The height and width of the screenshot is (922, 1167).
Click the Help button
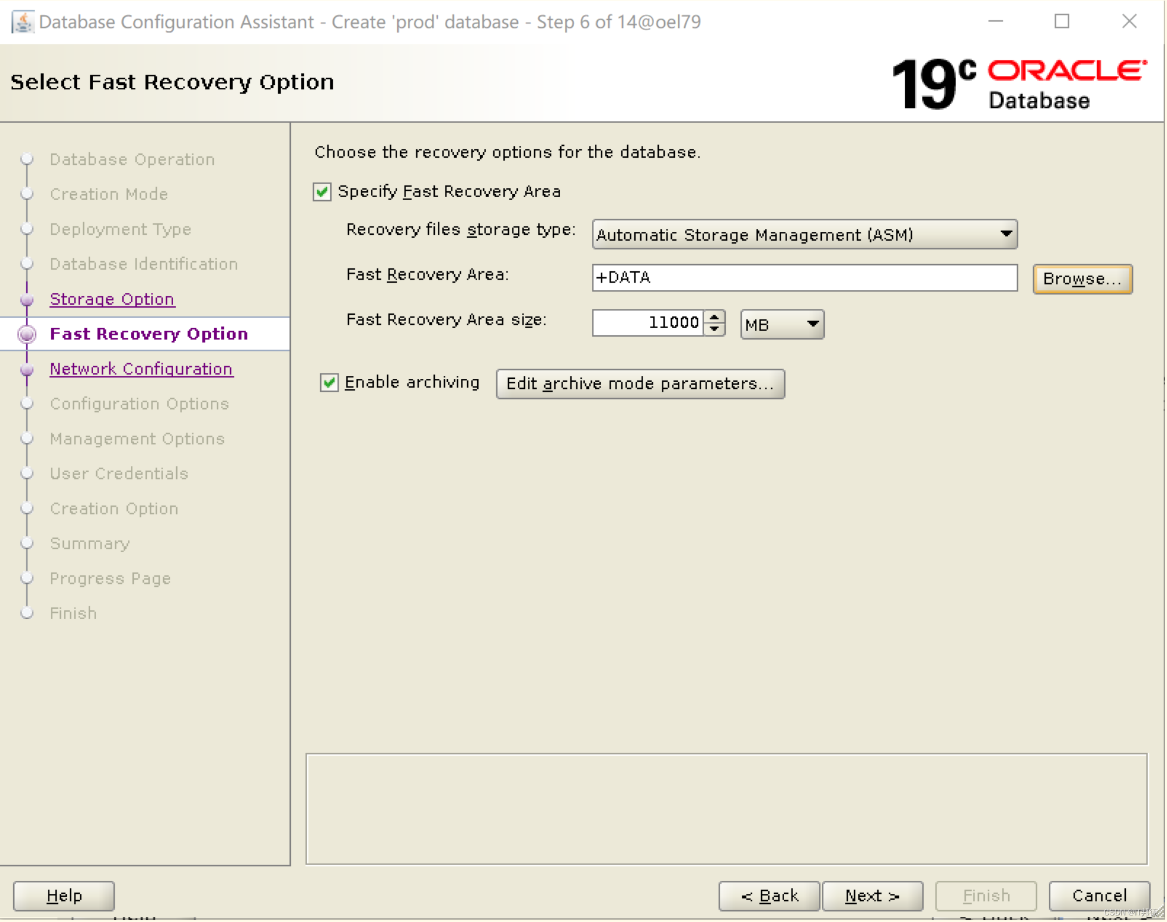tap(64, 895)
